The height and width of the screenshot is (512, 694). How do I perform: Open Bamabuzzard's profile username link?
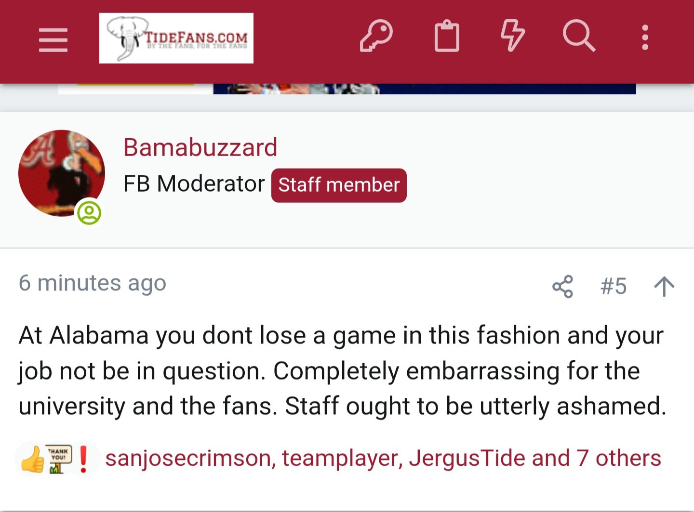point(200,147)
